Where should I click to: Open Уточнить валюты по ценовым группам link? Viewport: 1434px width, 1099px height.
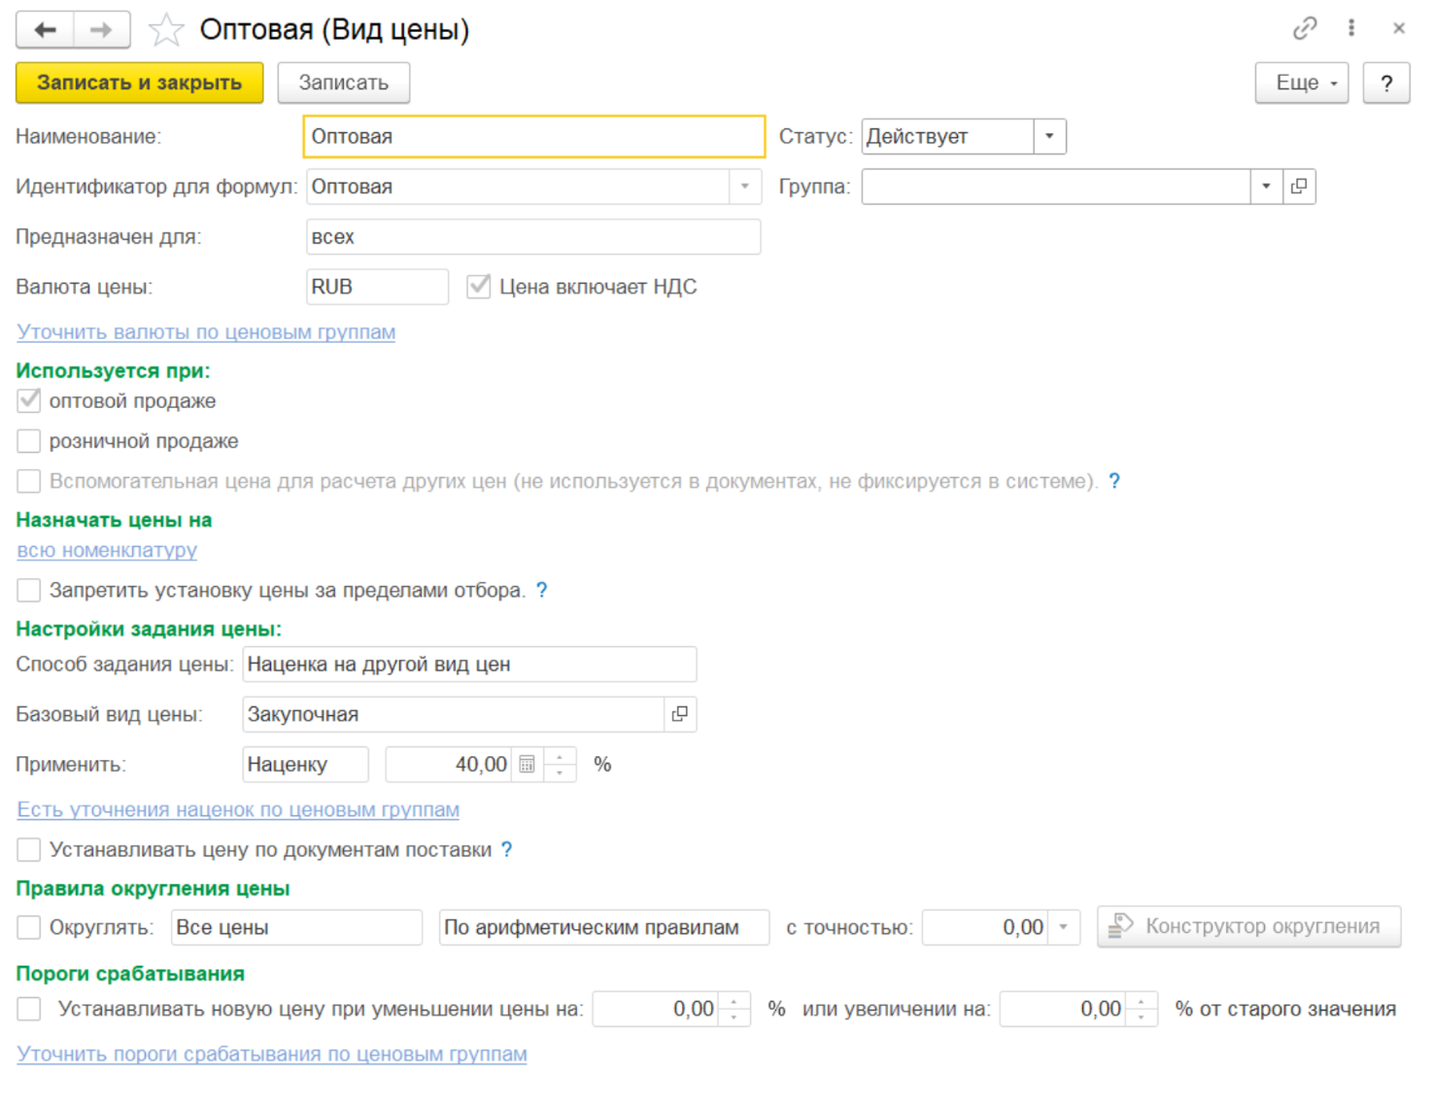click(x=206, y=332)
